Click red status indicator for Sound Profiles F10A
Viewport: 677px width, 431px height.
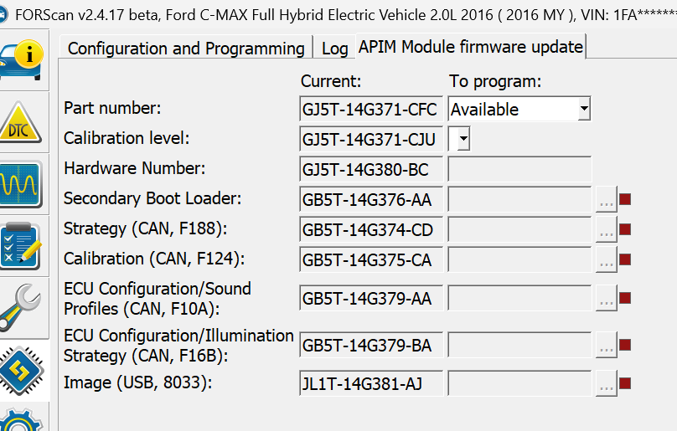coord(625,298)
